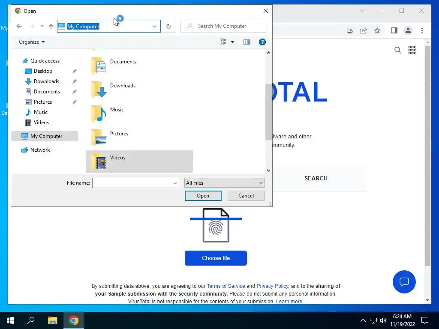Click into the File name field
The image size is (439, 329).
(132, 183)
